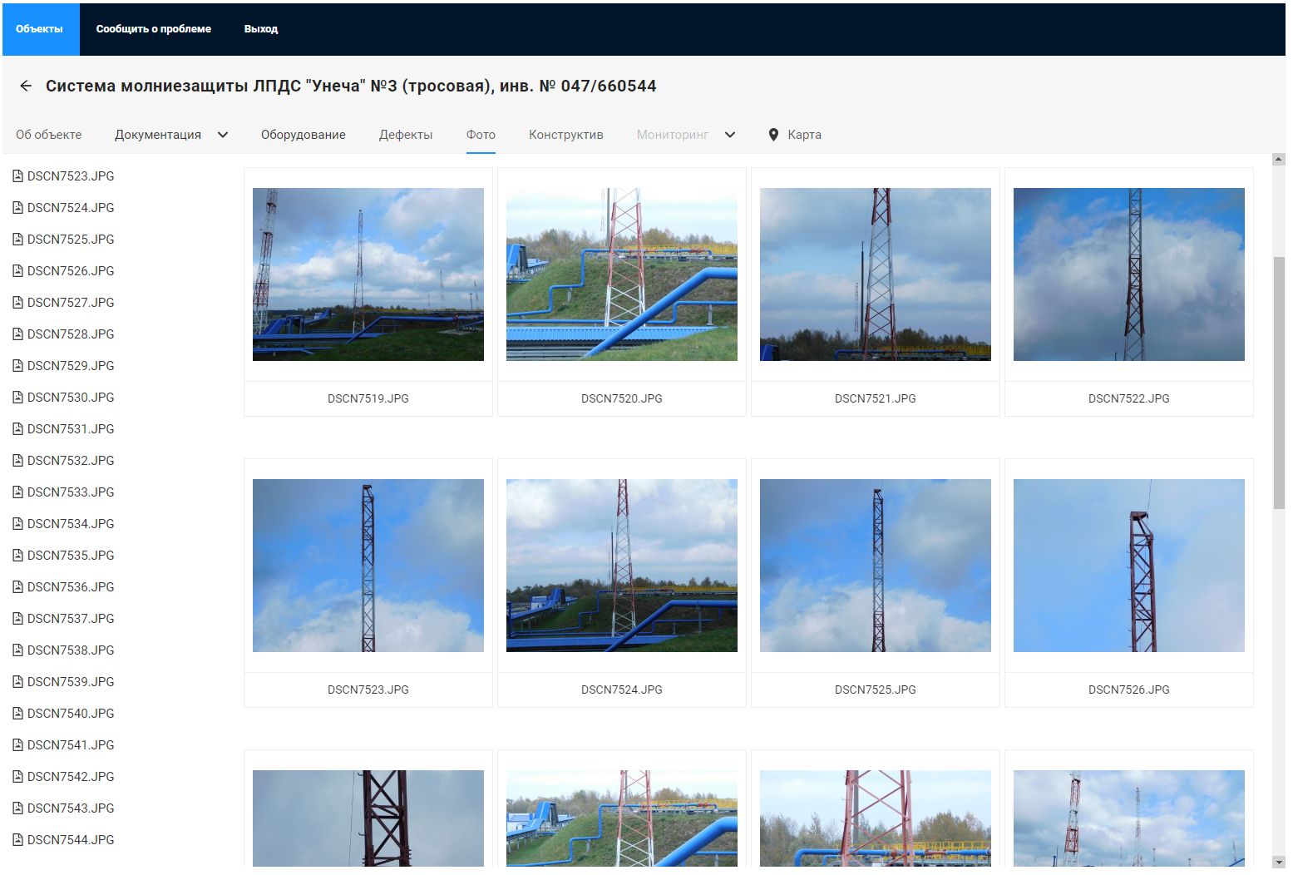Open the Объекты top navigation item

[x=39, y=29]
